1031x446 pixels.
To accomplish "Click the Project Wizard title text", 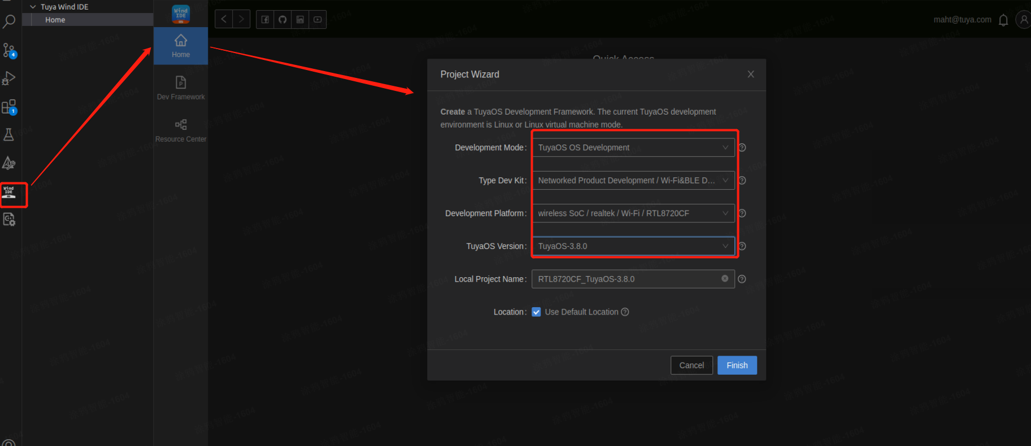I will (x=469, y=75).
